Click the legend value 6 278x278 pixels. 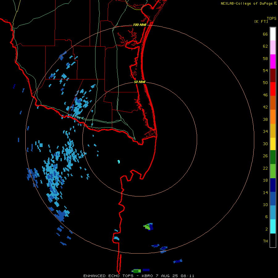pos(266,217)
